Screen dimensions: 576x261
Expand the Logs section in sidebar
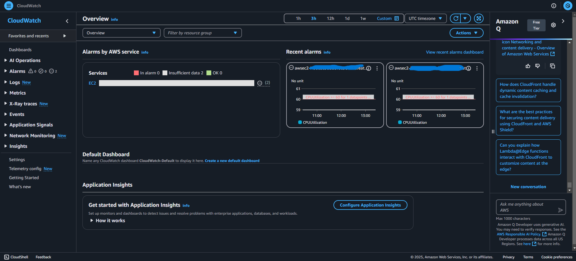(6, 82)
